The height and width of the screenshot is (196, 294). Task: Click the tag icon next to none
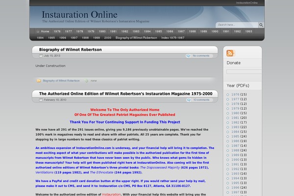tap(86, 81)
